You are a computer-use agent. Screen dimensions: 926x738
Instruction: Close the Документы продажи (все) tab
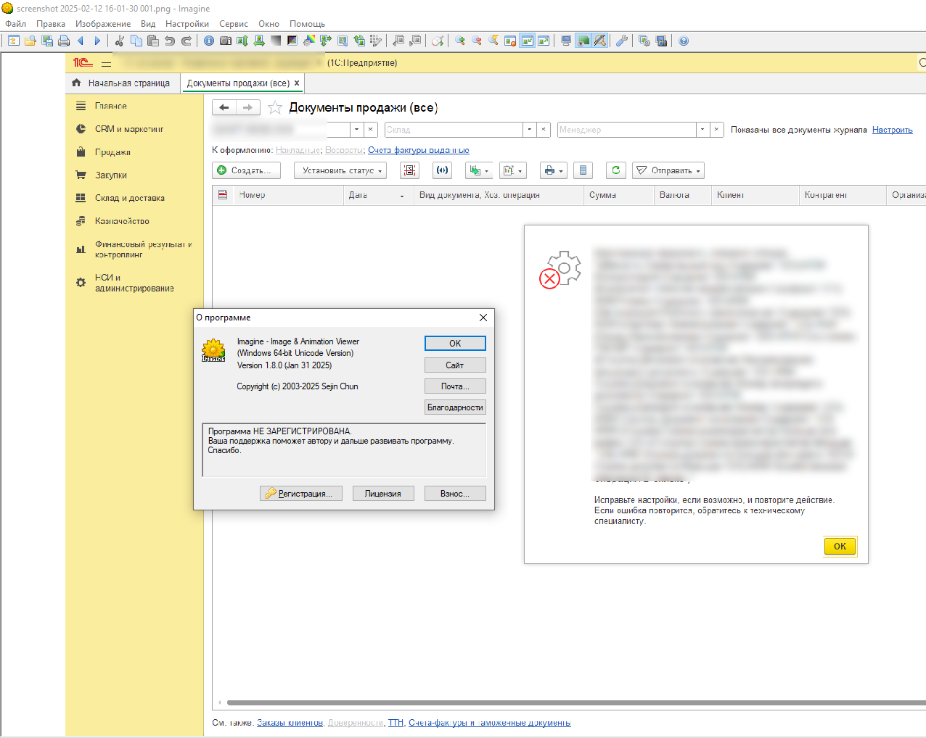[x=297, y=83]
